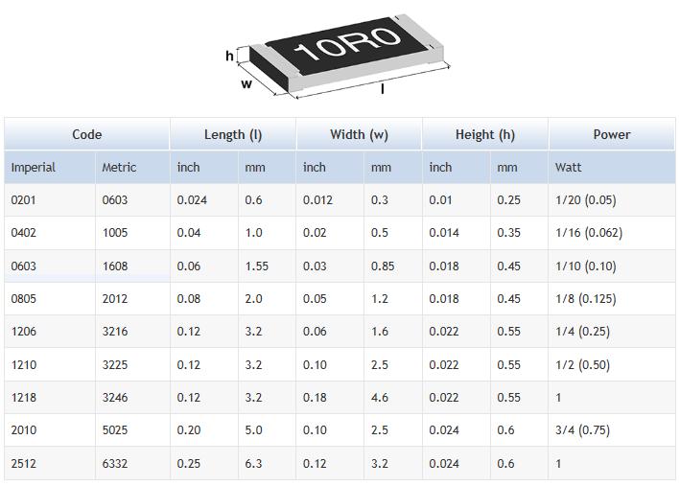Click length '1.0' mm in the 0402 row
Viewport: 680px width, 486px height.
point(253,233)
